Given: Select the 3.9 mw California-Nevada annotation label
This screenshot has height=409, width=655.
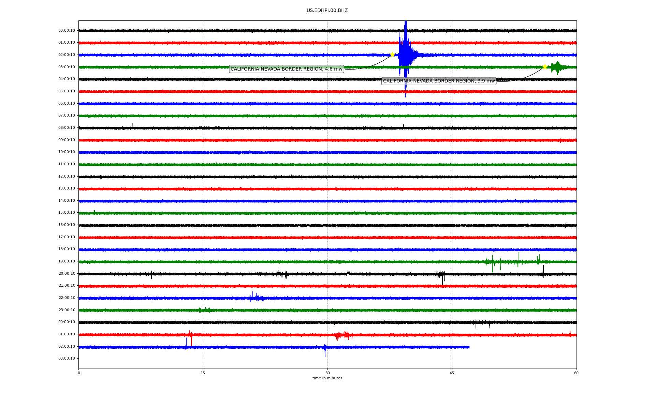Looking at the screenshot, I should click(x=439, y=81).
